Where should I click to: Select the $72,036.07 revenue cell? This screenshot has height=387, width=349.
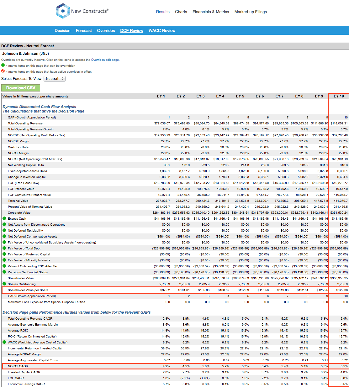[x=162, y=123]
